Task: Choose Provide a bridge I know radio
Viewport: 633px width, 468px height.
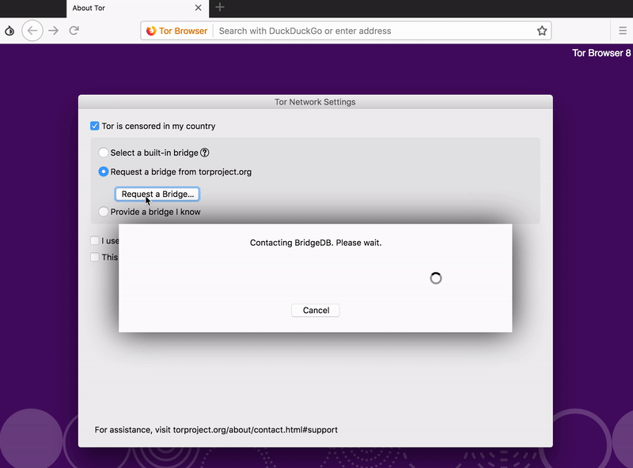Action: [104, 211]
